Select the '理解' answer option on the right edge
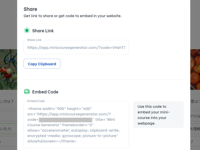Viewport: 200px width, 150px height. point(195,129)
